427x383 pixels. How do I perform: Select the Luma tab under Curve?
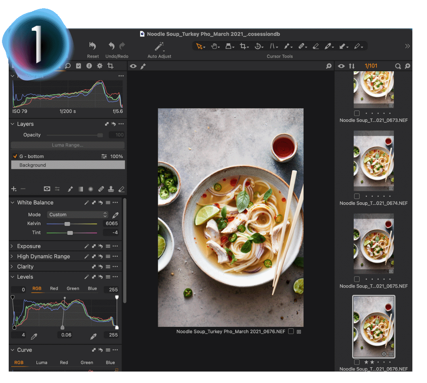pos(41,362)
